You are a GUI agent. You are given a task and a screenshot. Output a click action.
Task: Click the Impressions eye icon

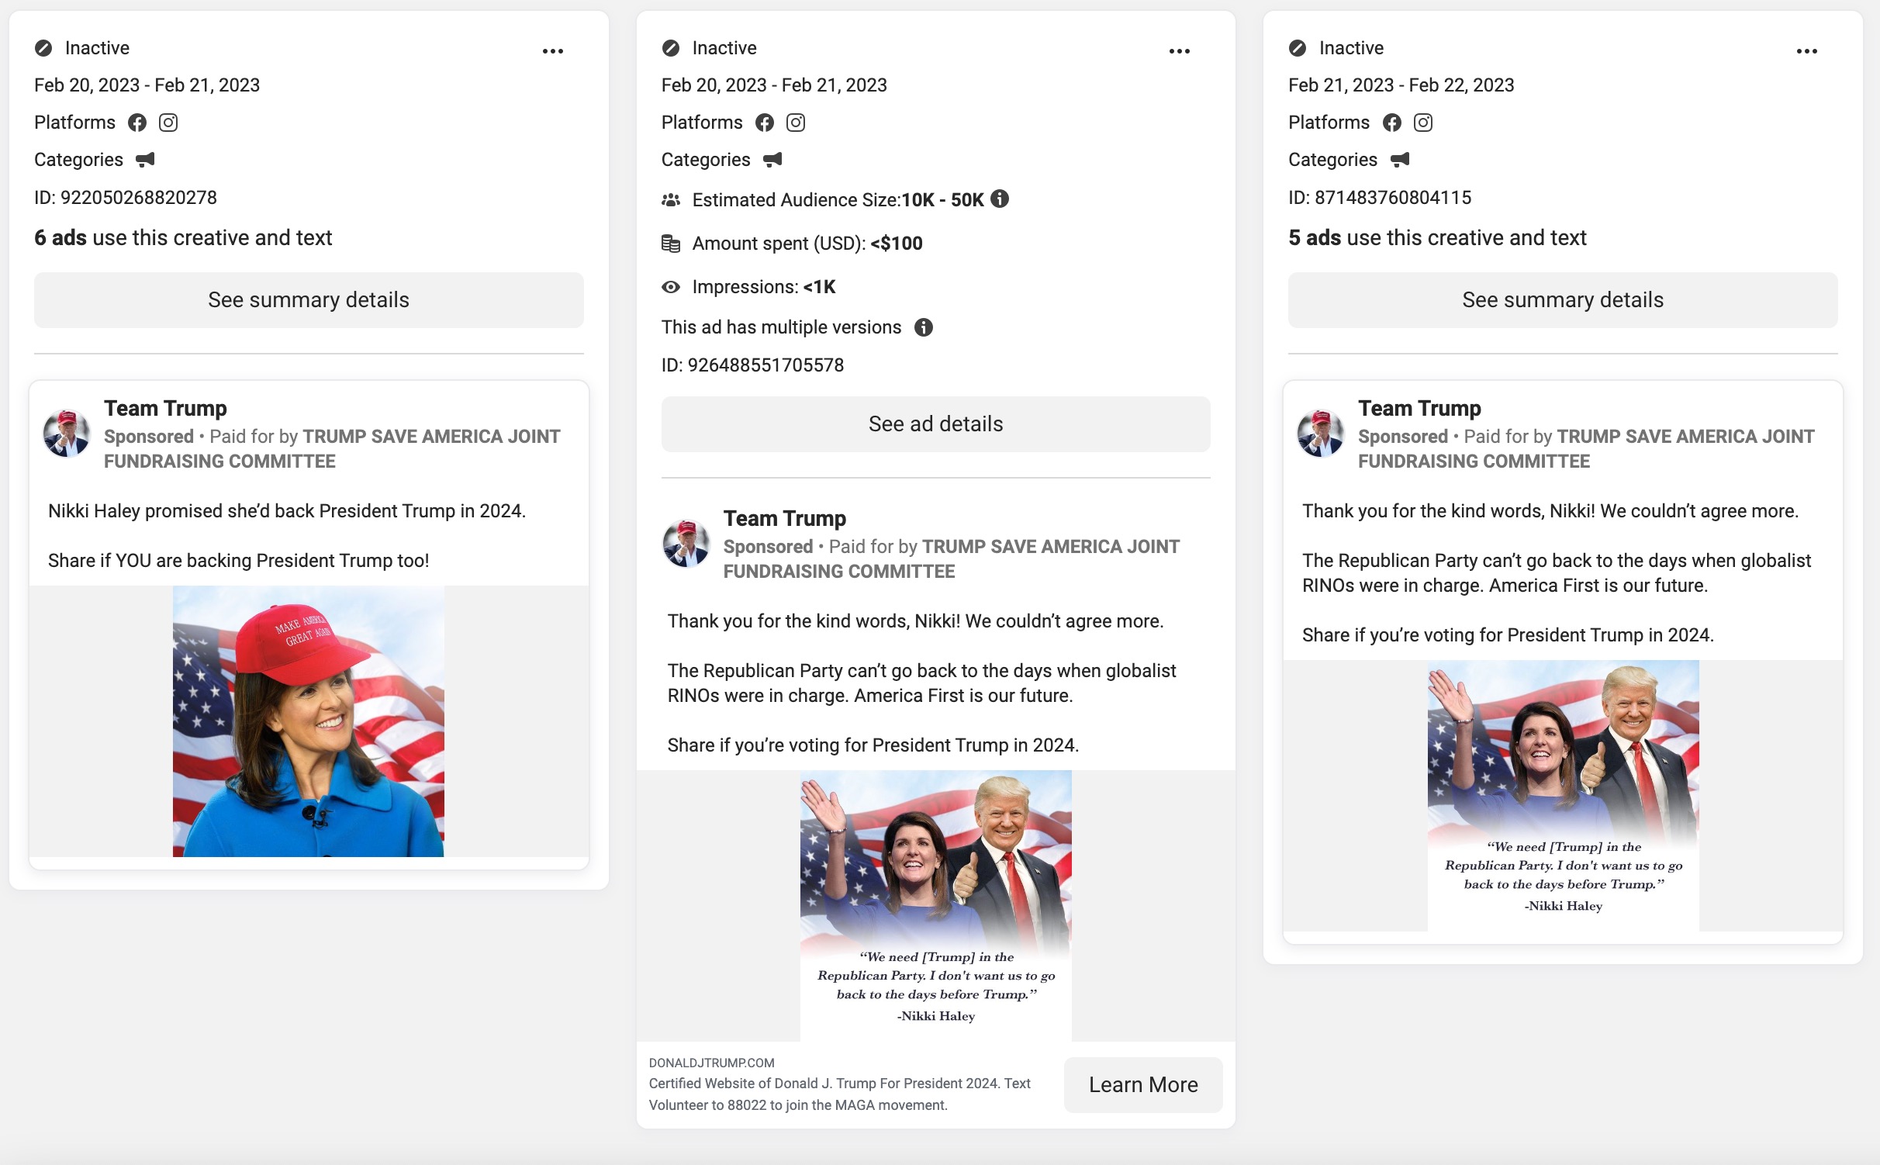pyautogui.click(x=670, y=286)
